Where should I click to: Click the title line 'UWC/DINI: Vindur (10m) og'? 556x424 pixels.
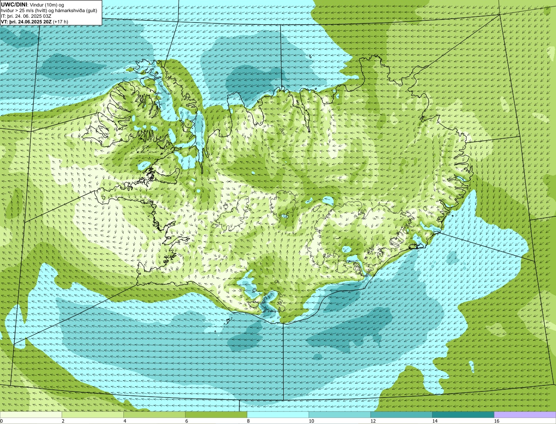click(x=33, y=4)
